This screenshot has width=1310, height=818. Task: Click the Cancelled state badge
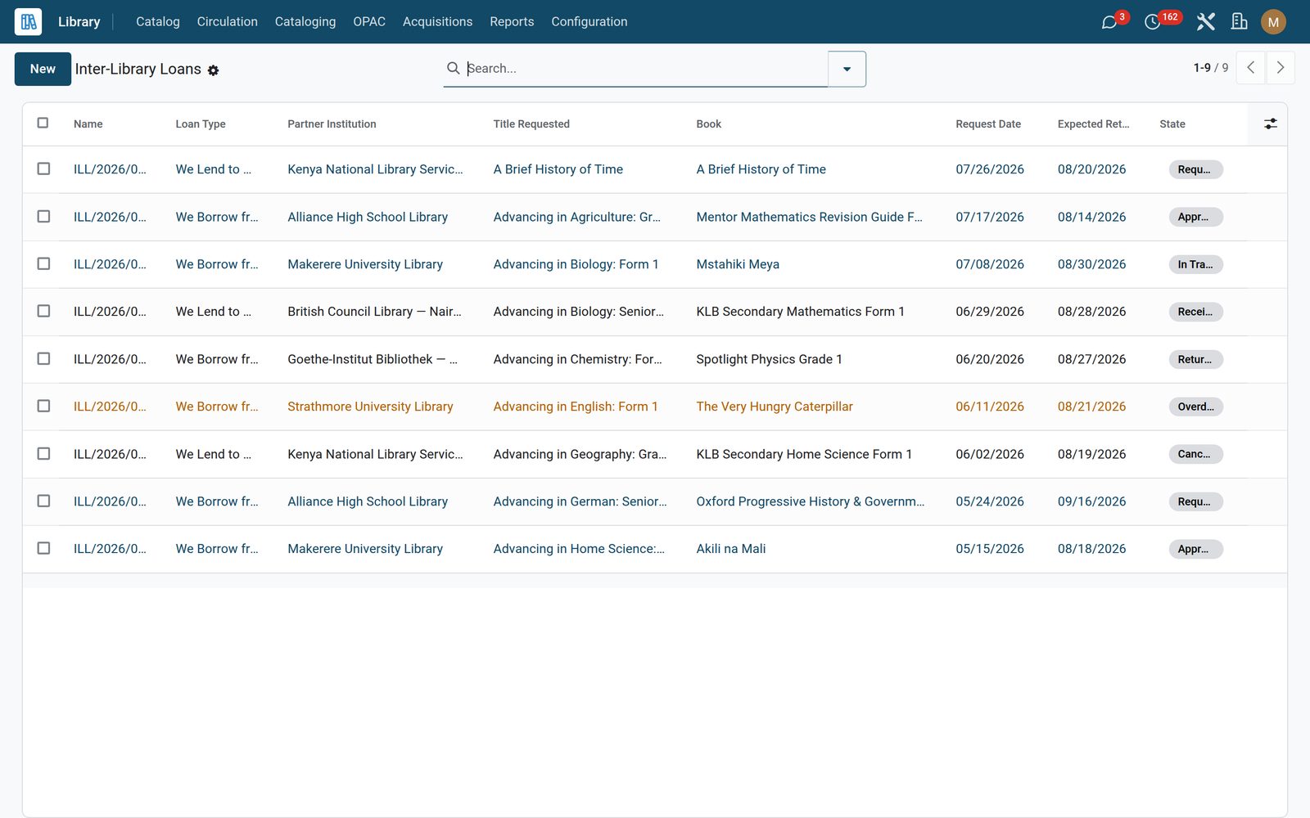1195,454
